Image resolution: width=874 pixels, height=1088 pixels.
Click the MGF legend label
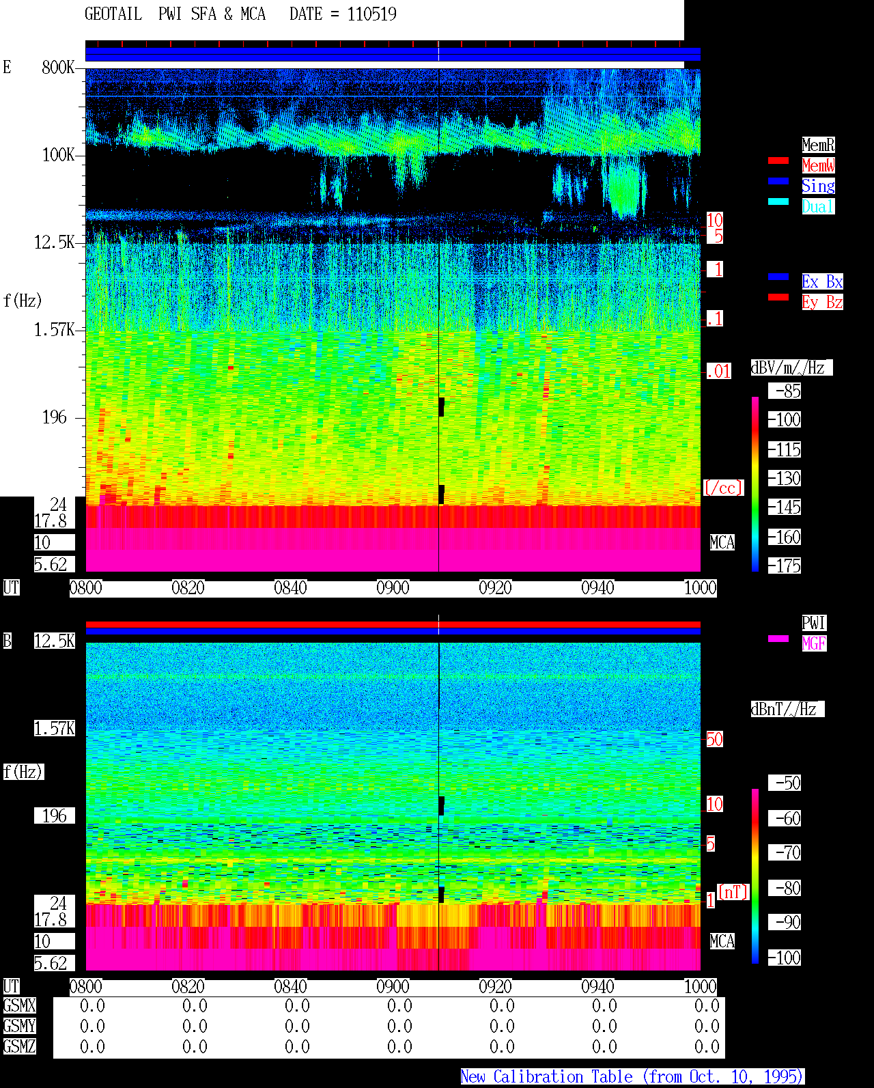[x=814, y=643]
